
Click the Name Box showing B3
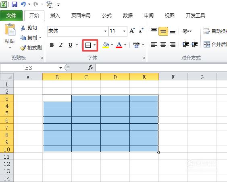click(x=29, y=67)
